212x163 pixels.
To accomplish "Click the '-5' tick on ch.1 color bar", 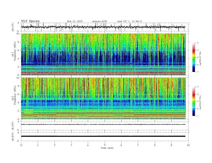I will 198,58.
